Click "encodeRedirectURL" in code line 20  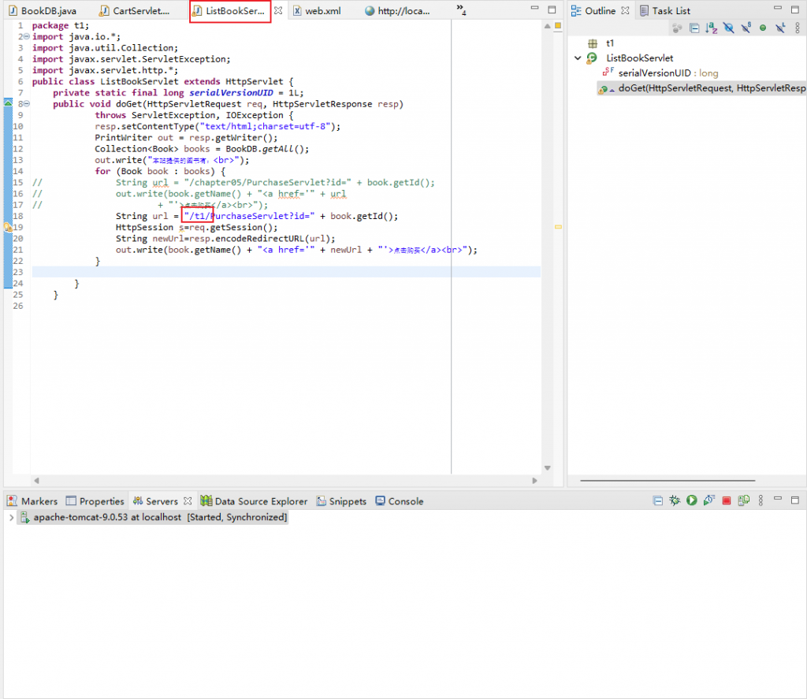pyautogui.click(x=260, y=239)
